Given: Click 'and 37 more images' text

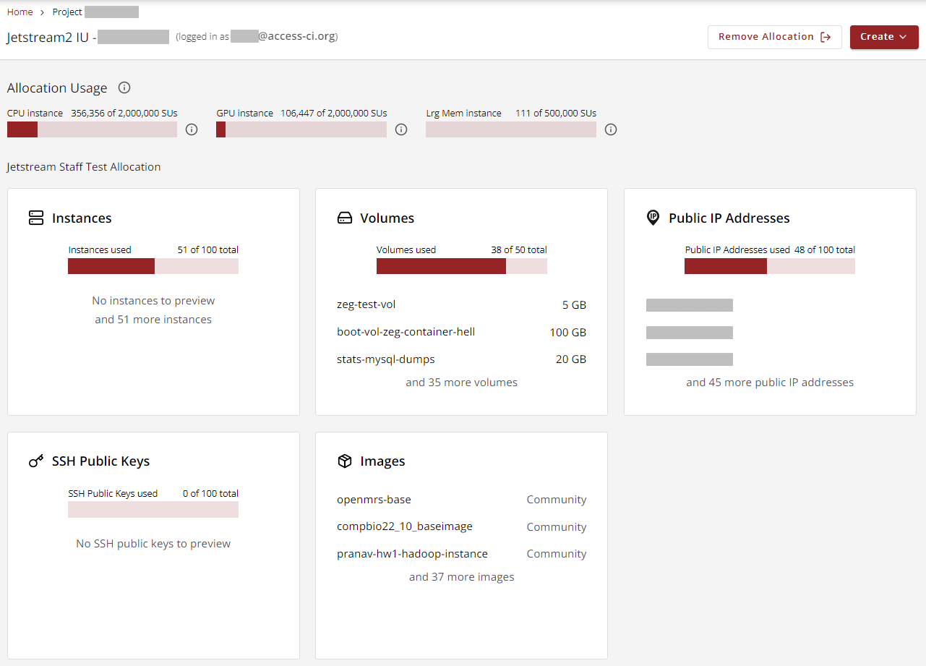Looking at the screenshot, I should (x=462, y=577).
